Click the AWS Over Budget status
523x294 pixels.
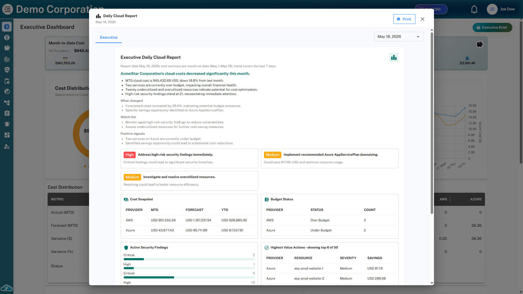point(320,220)
